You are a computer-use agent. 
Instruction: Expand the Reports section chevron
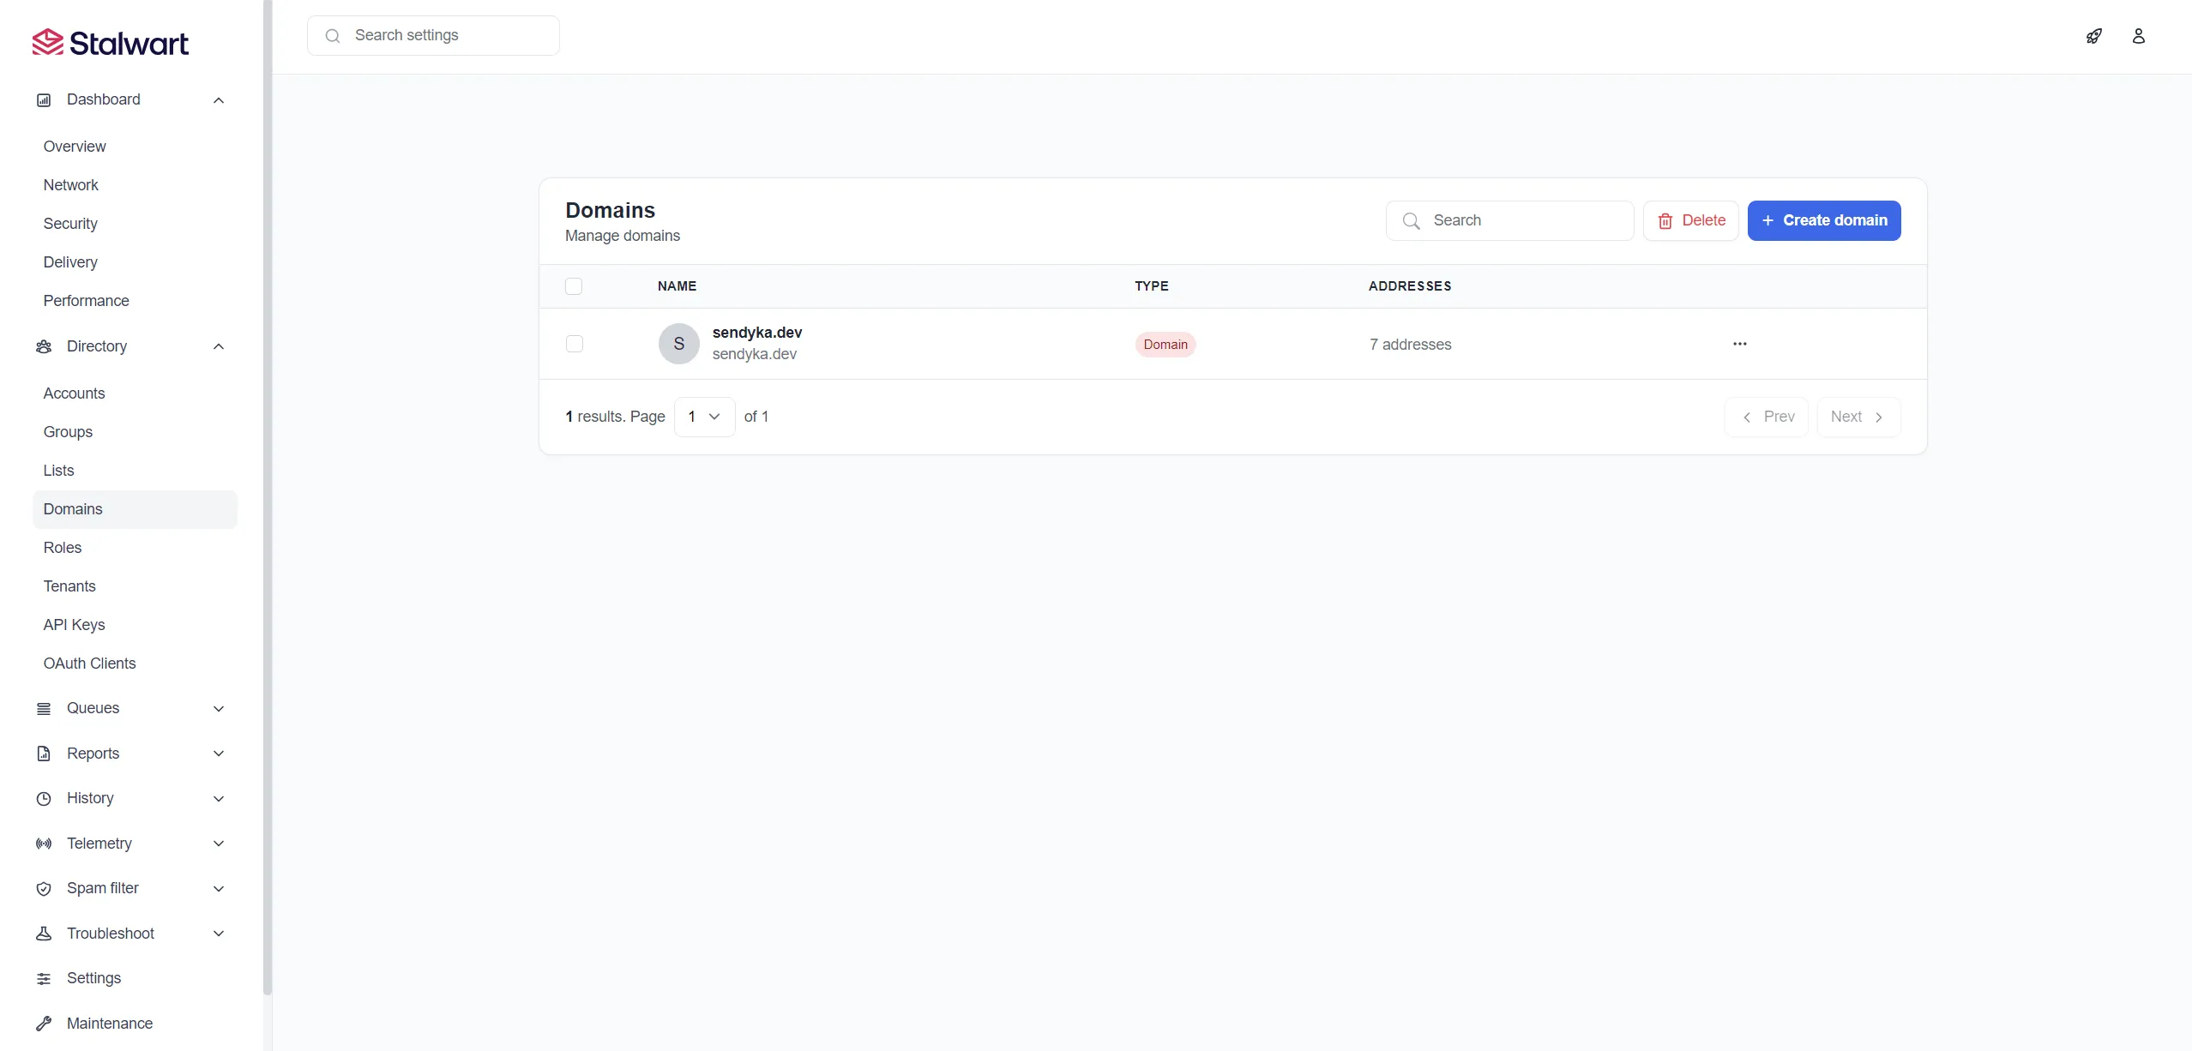coord(219,754)
